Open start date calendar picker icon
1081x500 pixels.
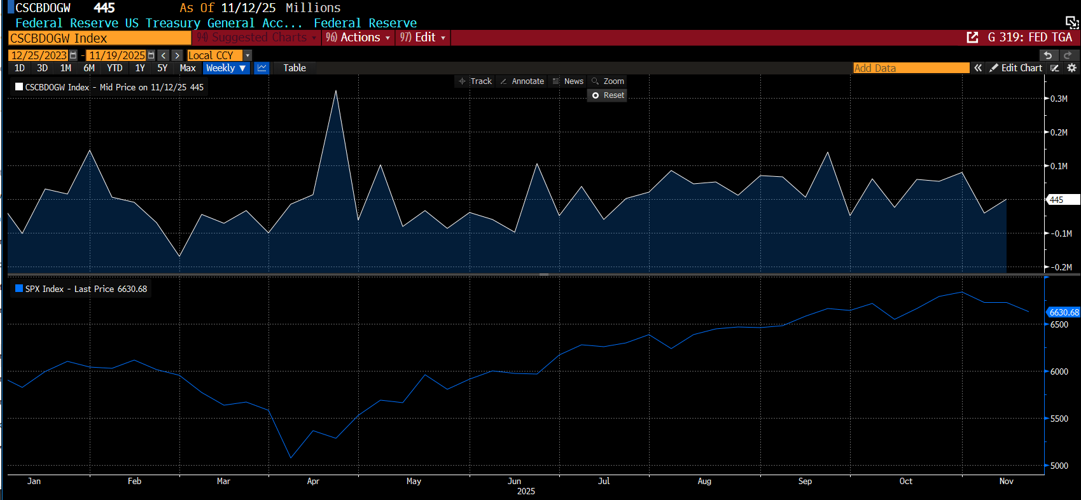click(x=74, y=55)
